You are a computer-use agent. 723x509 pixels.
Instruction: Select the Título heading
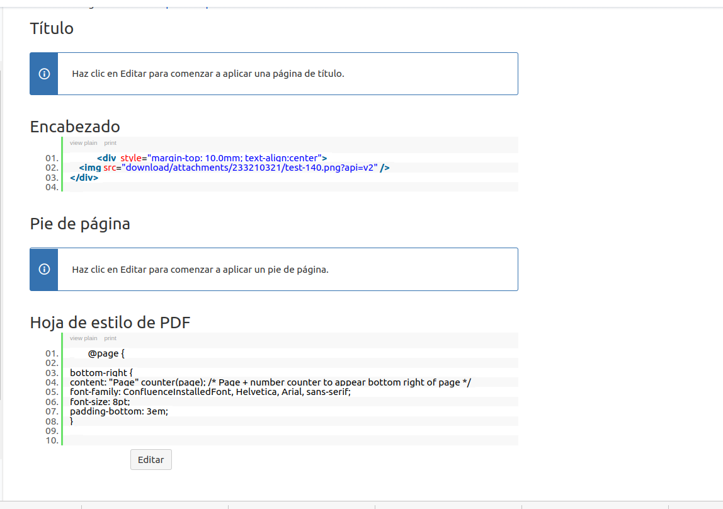[x=52, y=28]
